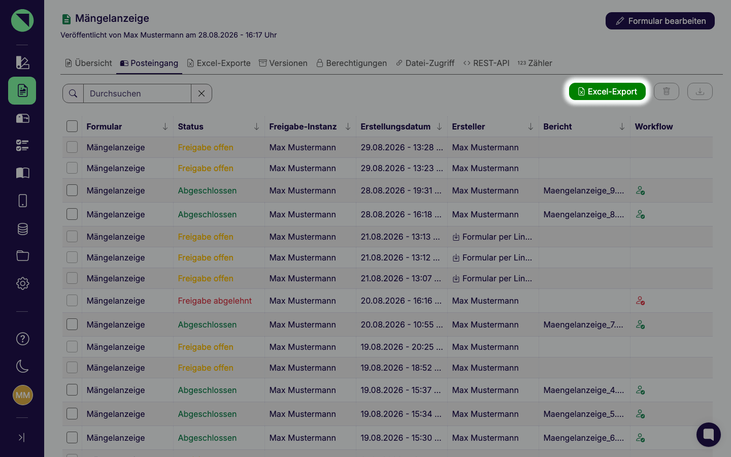Click the trash delete button

point(667,91)
